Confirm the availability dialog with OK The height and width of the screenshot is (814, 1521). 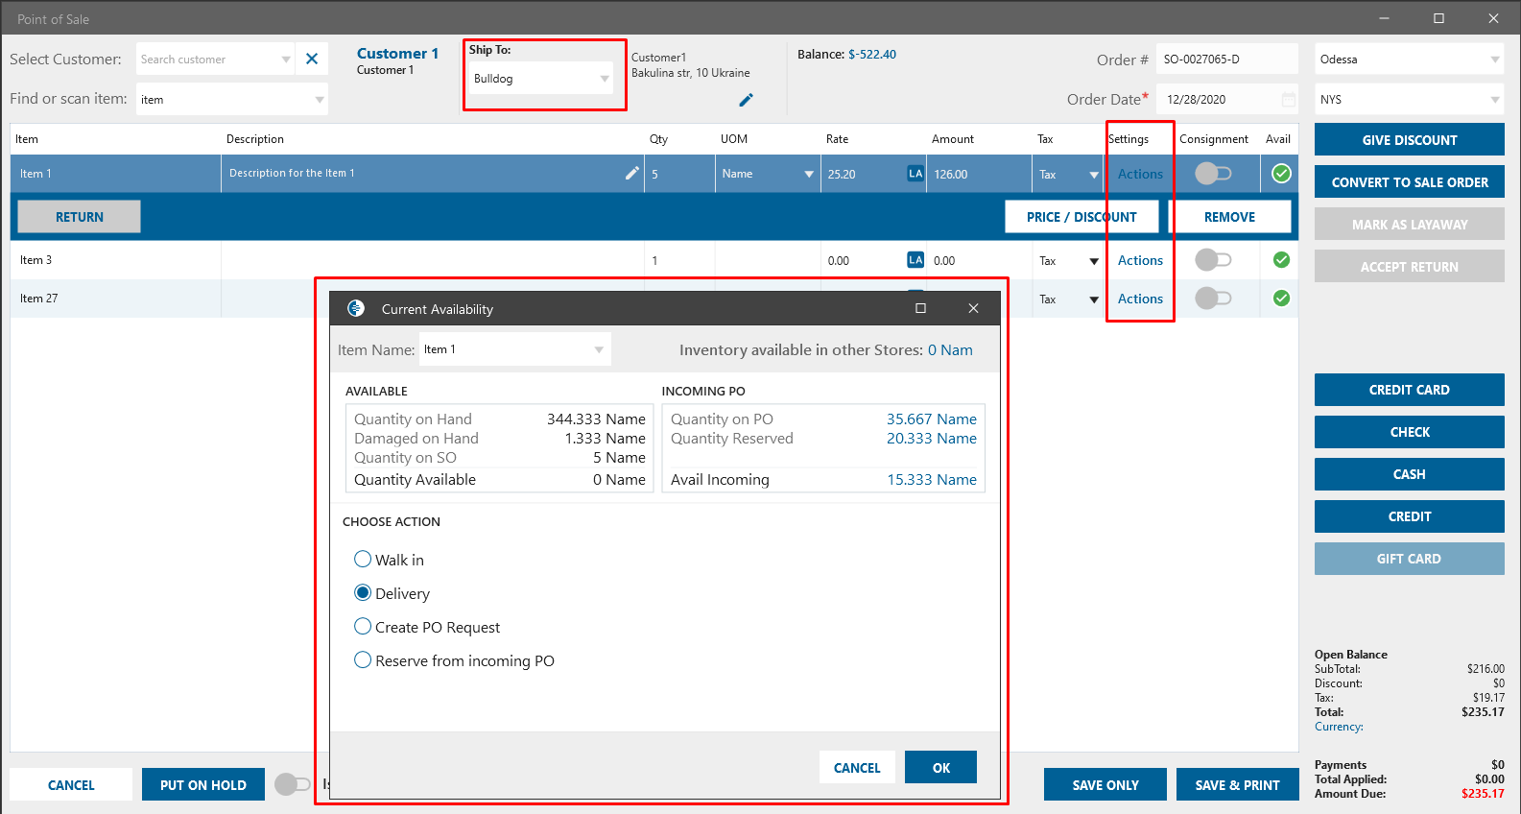pos(940,767)
